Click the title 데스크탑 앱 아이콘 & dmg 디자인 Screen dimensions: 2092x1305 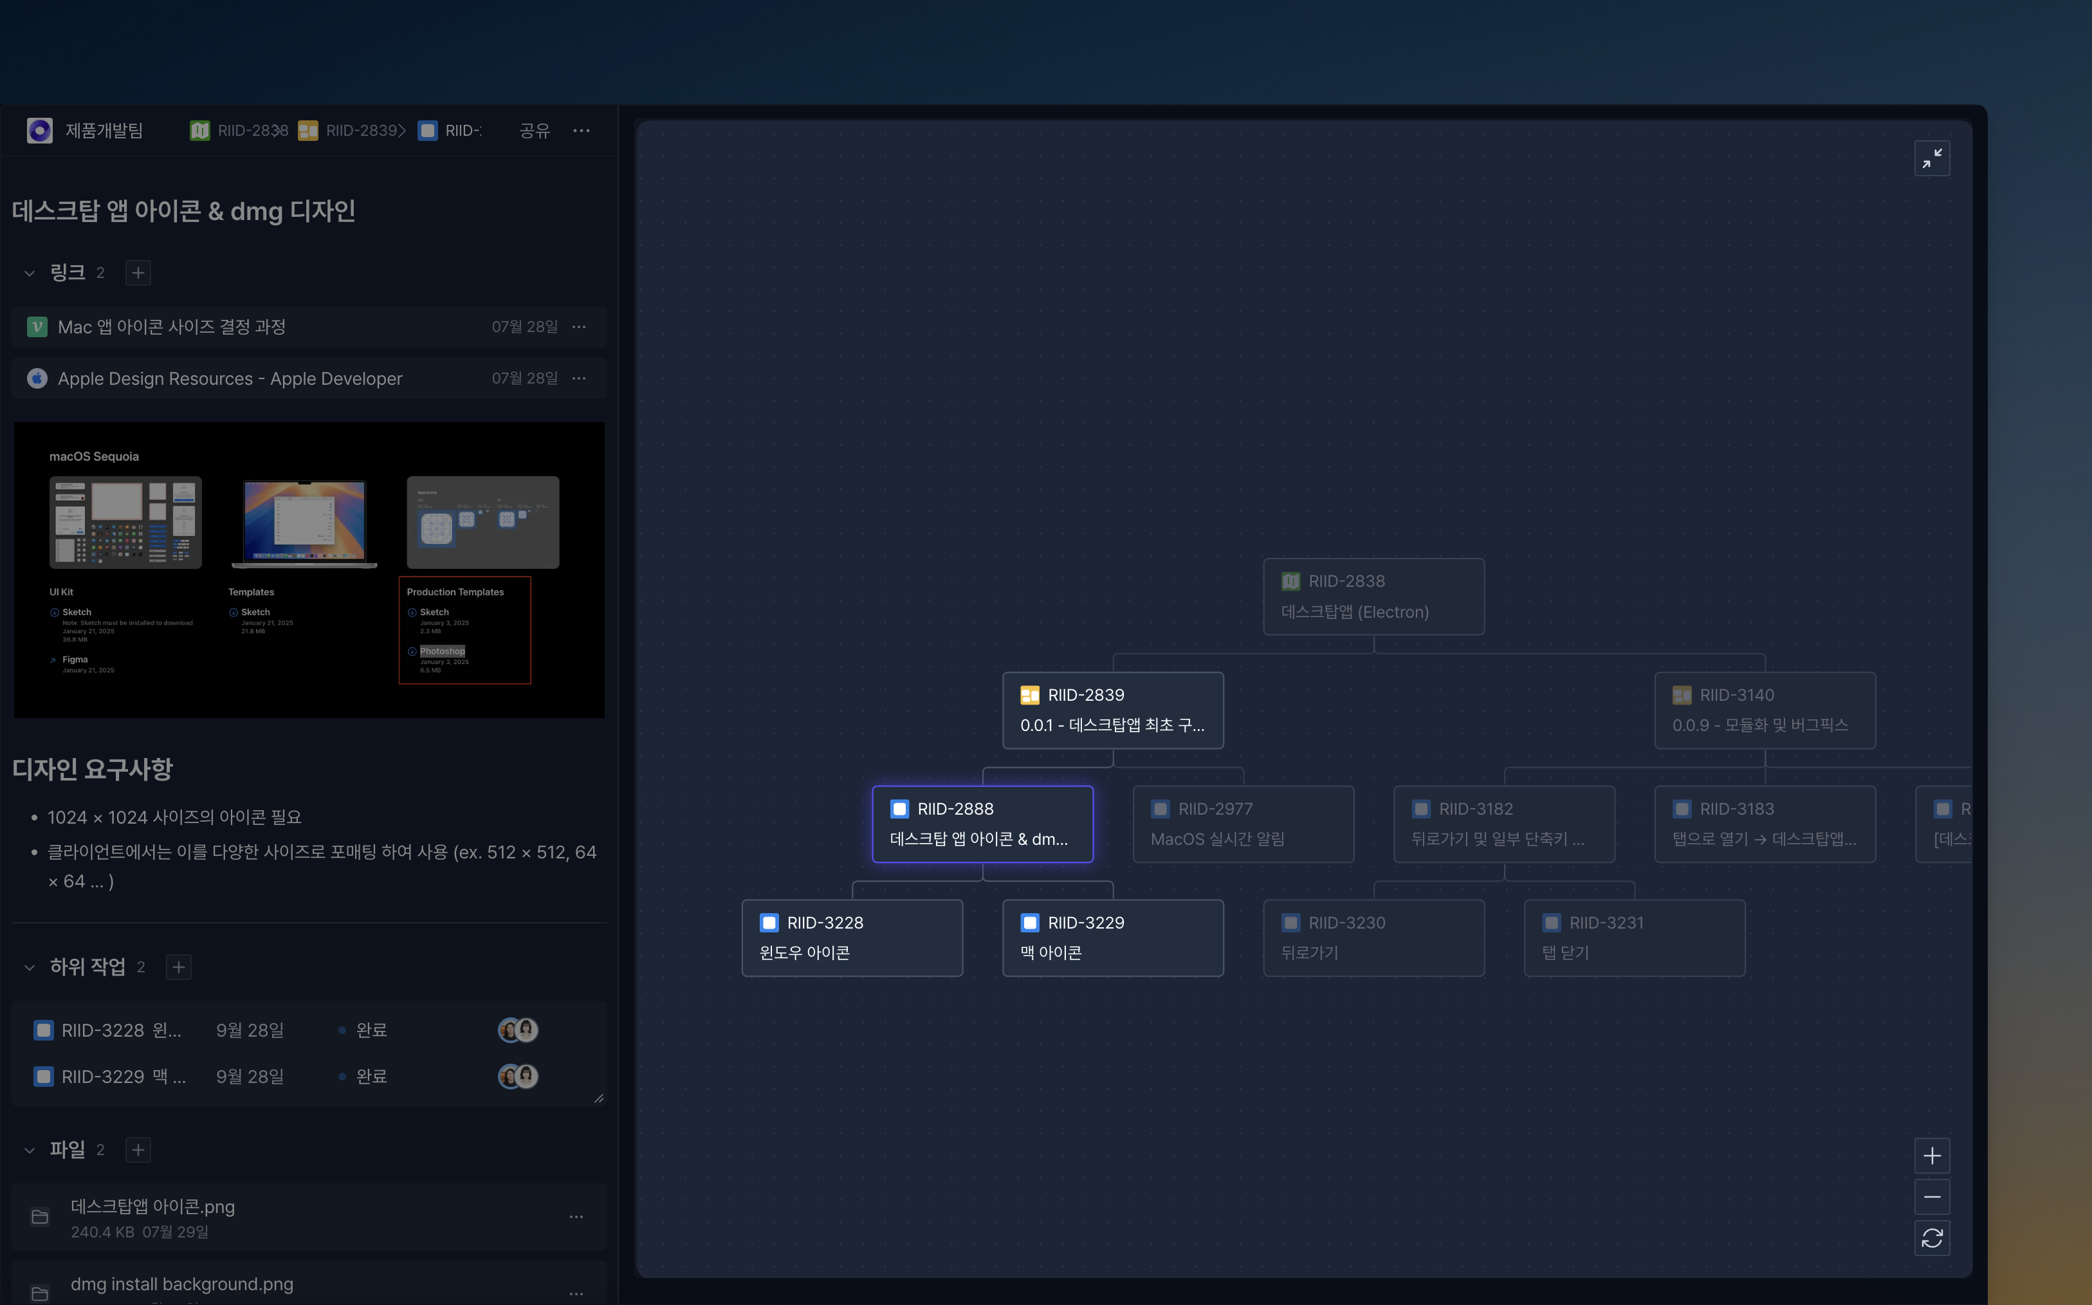tap(184, 212)
